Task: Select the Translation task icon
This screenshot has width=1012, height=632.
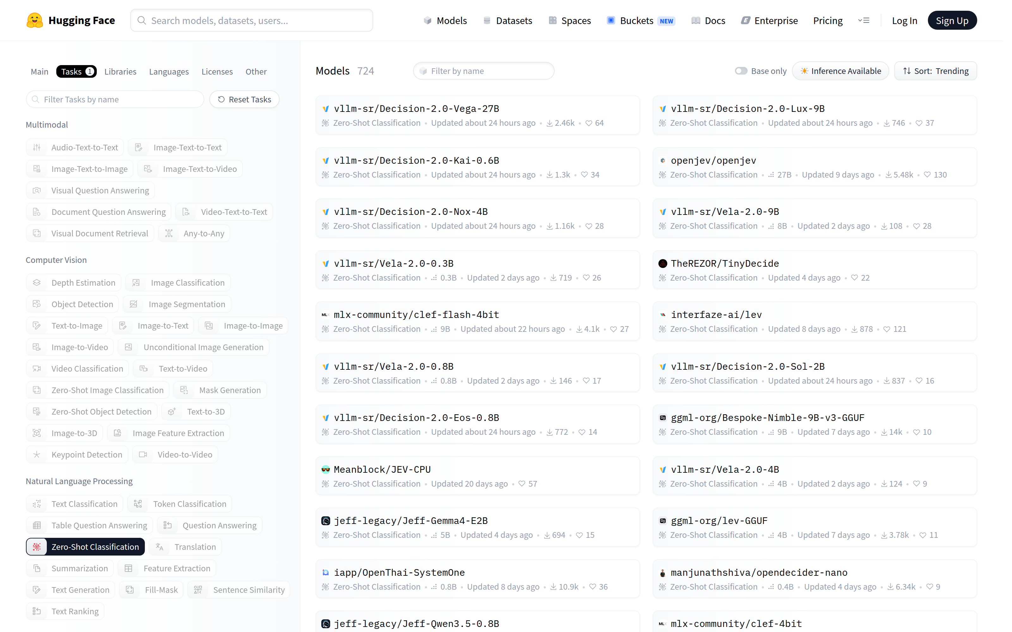Action: pos(159,546)
